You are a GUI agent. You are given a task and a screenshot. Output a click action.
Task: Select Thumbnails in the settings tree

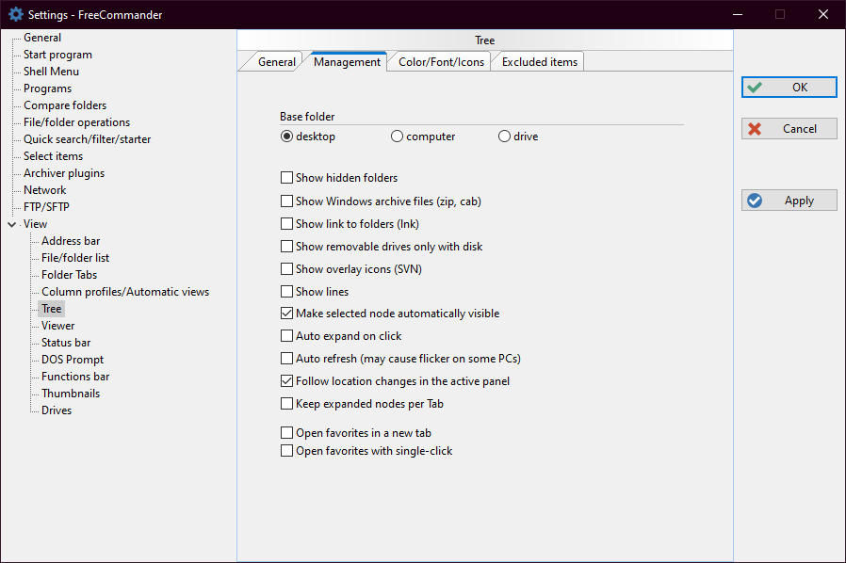[71, 394]
